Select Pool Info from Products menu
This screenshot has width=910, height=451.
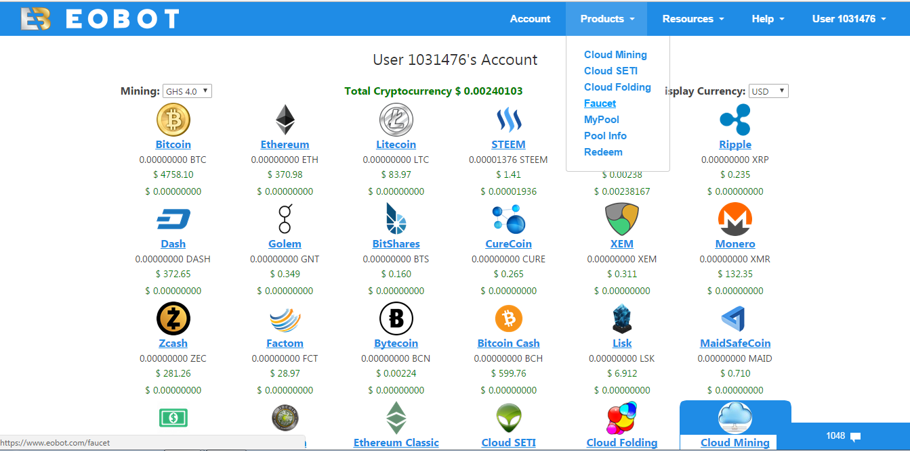(x=605, y=136)
